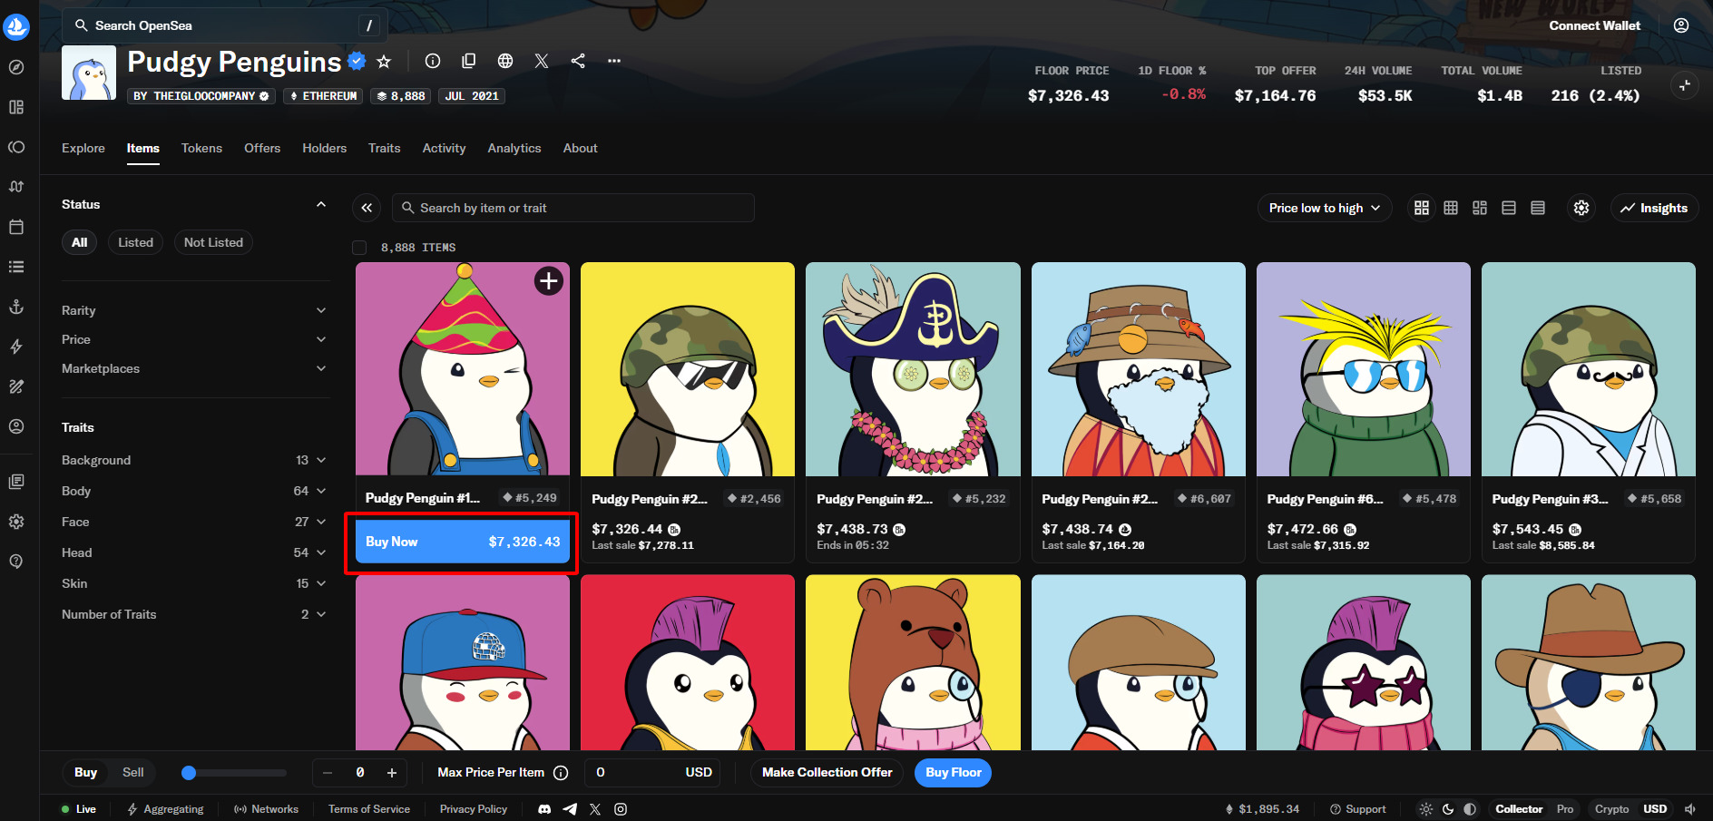Screen dimensions: 1713x821
Task: Expand the Rarity filter
Action: [x=193, y=310]
